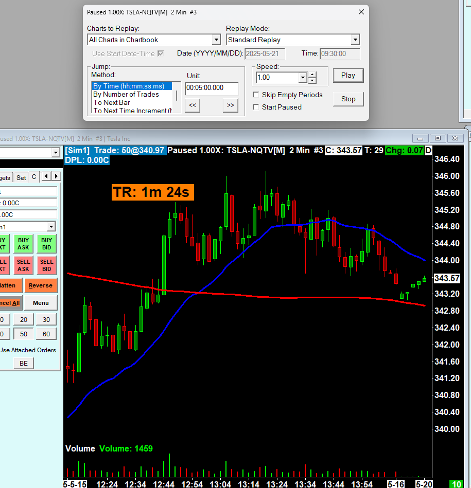
Task: Click the Chg: 0.07 header value
Action: click(x=404, y=150)
